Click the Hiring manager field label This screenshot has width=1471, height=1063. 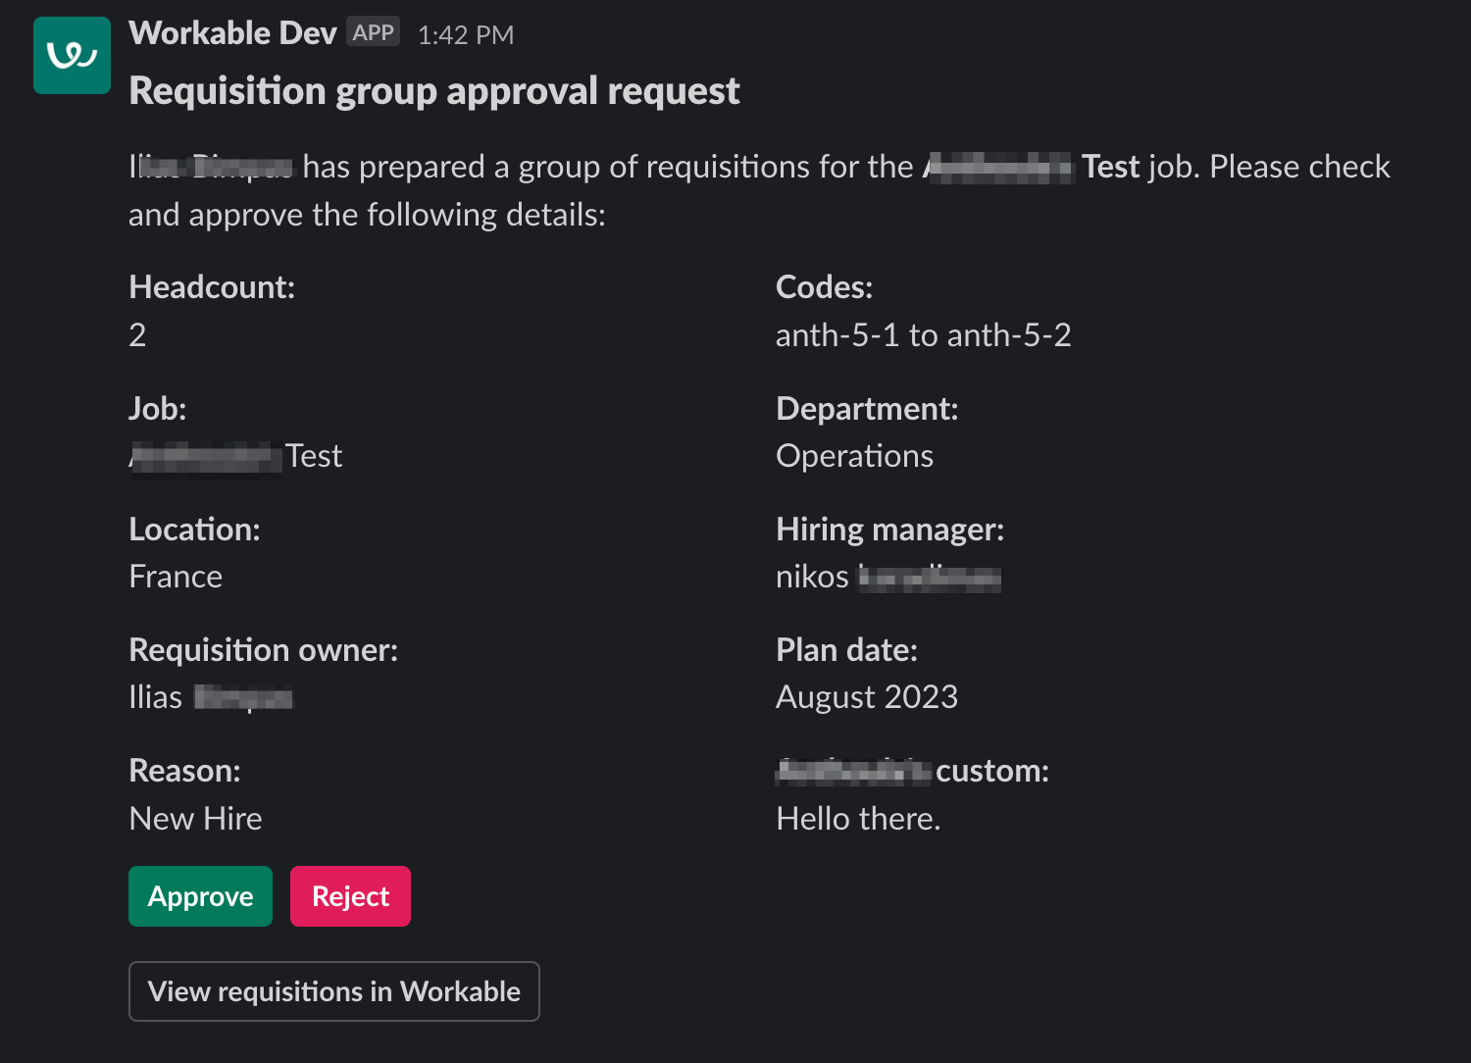pyautogui.click(x=889, y=530)
